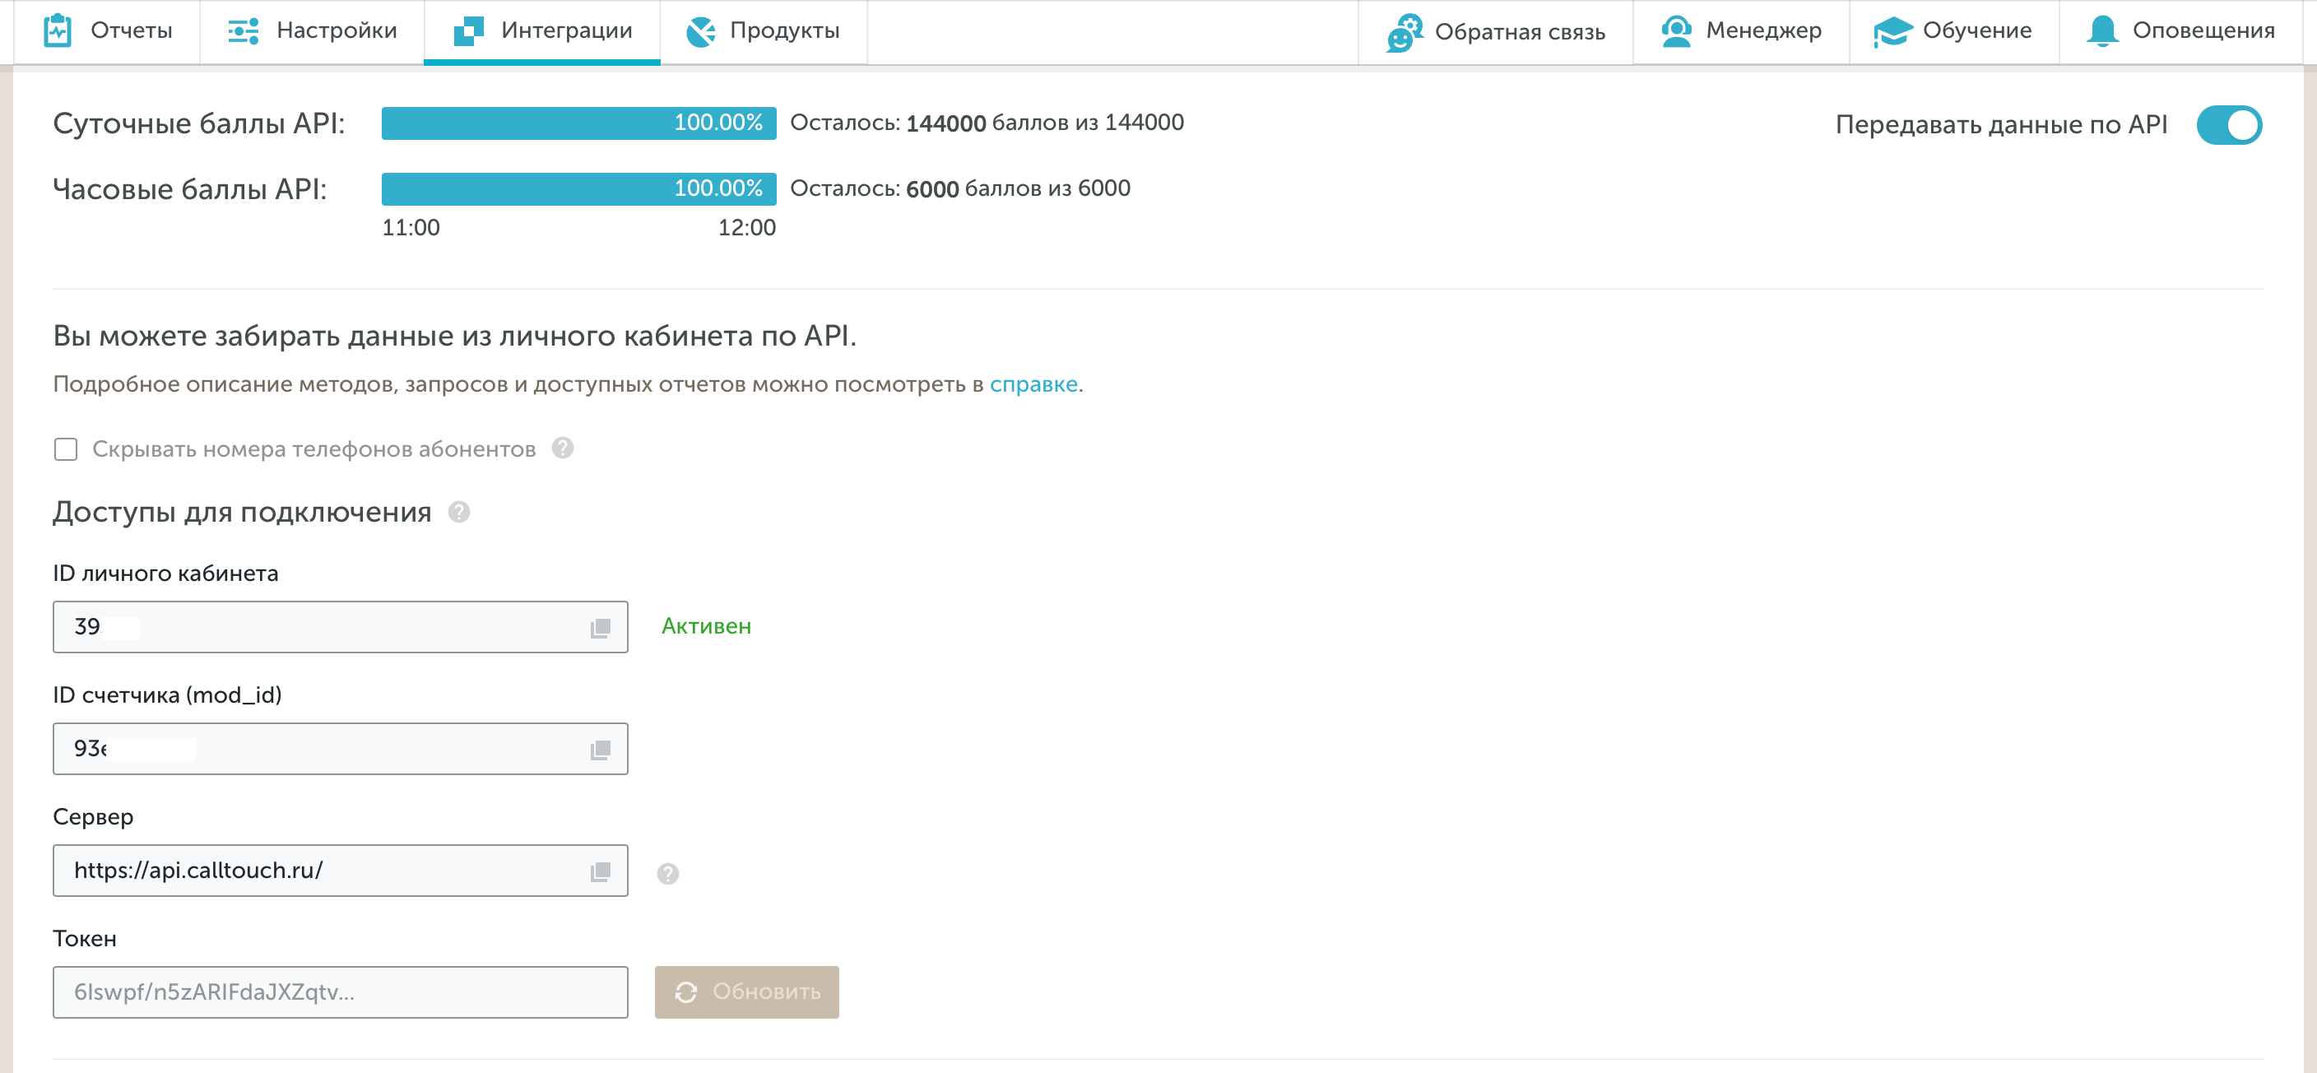Copy the ID счетчика mod_id value
The height and width of the screenshot is (1073, 2317).
pyautogui.click(x=600, y=750)
